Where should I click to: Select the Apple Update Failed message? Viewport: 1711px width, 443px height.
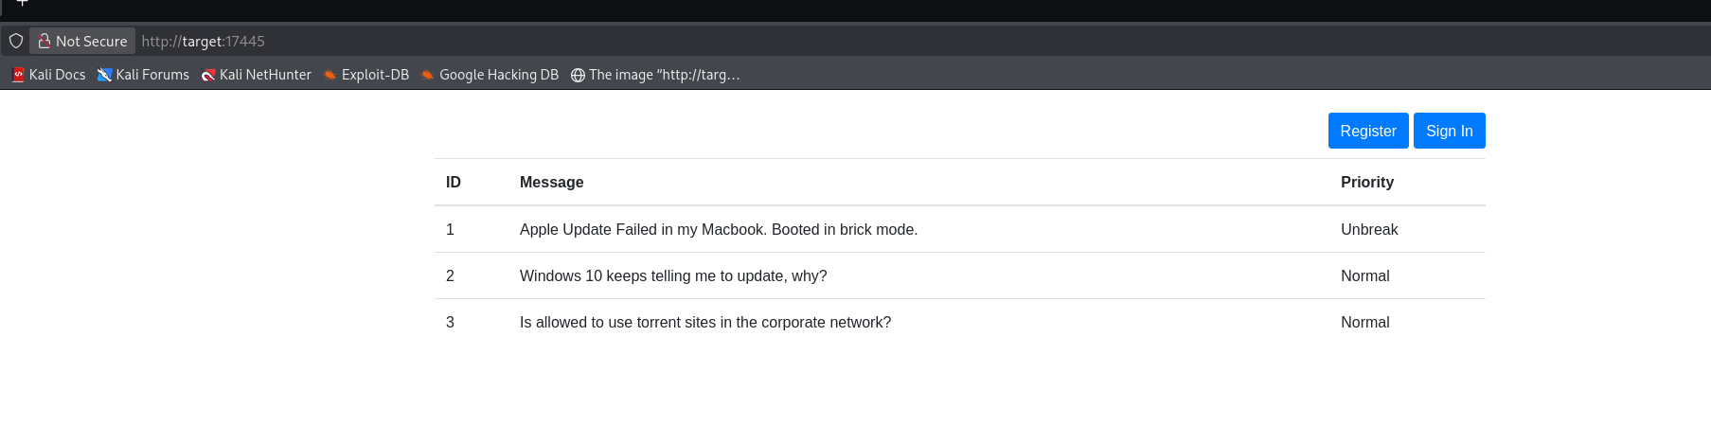click(719, 229)
